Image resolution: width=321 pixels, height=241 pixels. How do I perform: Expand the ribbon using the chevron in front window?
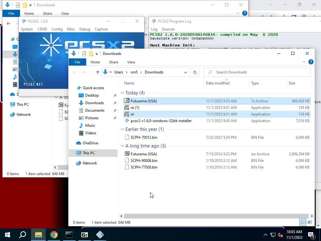[304, 62]
